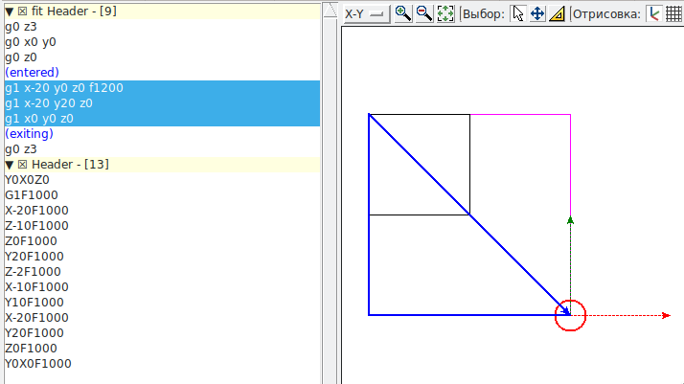684x384 pixels.
Task: Click the red origin circle marker in canvas
Action: click(570, 315)
